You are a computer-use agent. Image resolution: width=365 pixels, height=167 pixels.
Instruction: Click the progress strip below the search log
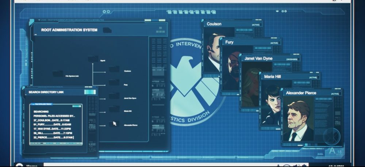tap(56, 143)
